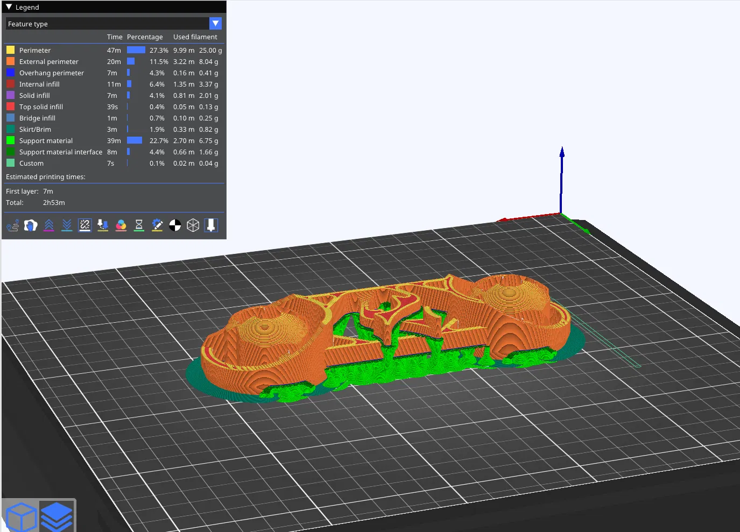Toggle center of gravity marker icon
The height and width of the screenshot is (532, 740).
(175, 225)
